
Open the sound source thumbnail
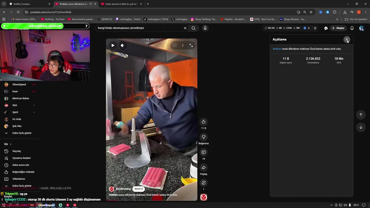pyautogui.click(x=203, y=197)
